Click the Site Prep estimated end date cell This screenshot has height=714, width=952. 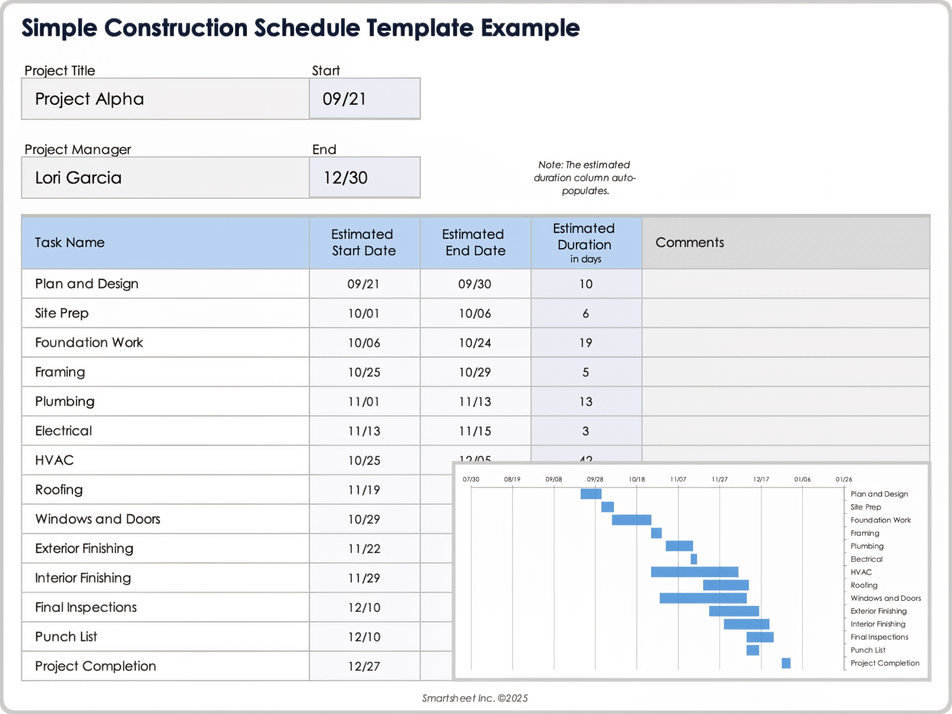[475, 313]
